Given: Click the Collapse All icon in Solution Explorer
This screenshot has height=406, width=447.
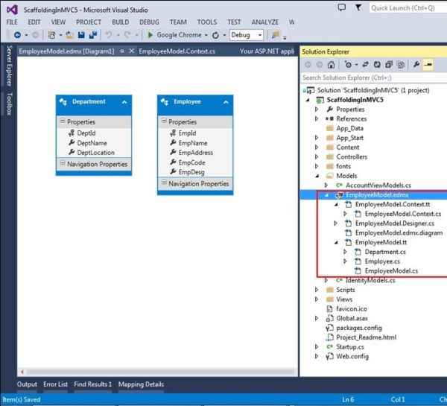Looking at the screenshot, I should (x=389, y=65).
